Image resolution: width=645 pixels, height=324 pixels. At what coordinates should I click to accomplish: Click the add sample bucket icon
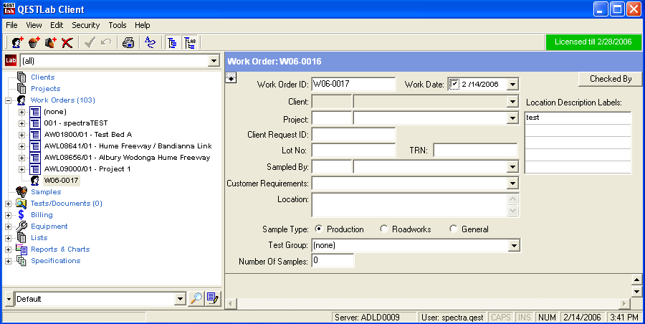tap(34, 42)
